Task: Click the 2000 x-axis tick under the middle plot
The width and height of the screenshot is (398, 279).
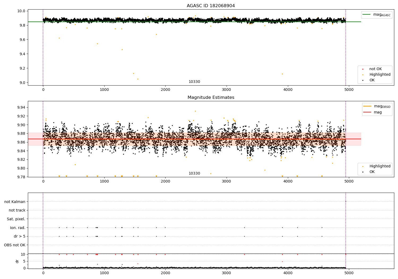Action: pos(166,181)
